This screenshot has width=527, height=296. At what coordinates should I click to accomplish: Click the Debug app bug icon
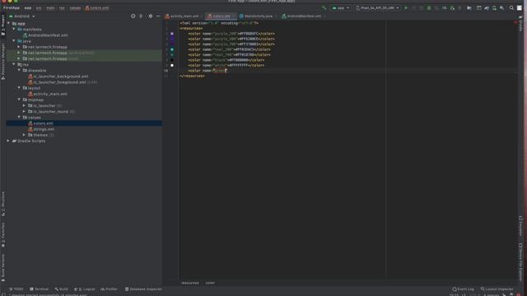pyautogui.click(x=429, y=7)
